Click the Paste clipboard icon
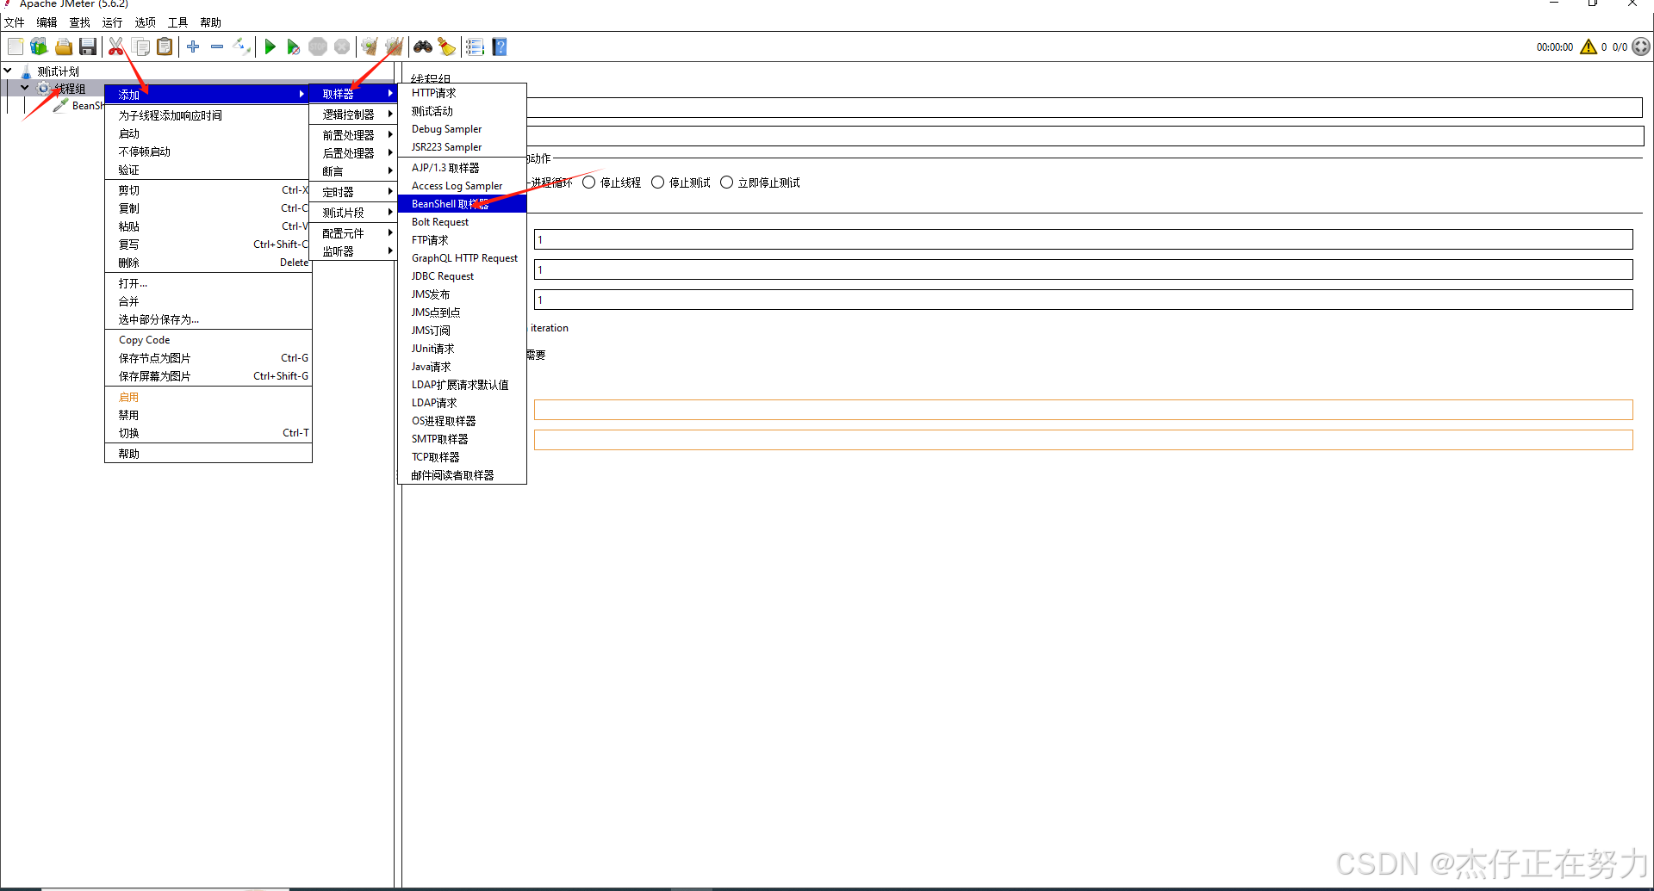This screenshot has height=891, width=1654. pyautogui.click(x=165, y=46)
